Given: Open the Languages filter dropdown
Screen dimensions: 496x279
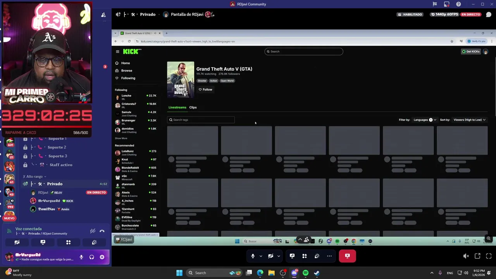Looking at the screenshot, I should (425, 120).
